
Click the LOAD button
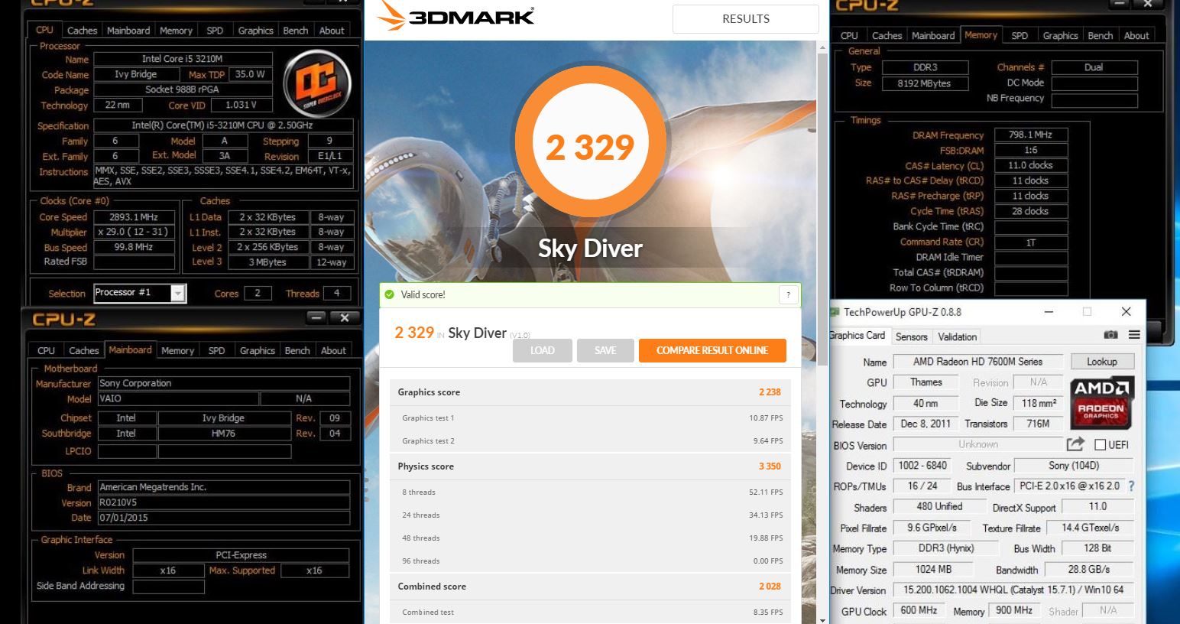[x=542, y=350]
